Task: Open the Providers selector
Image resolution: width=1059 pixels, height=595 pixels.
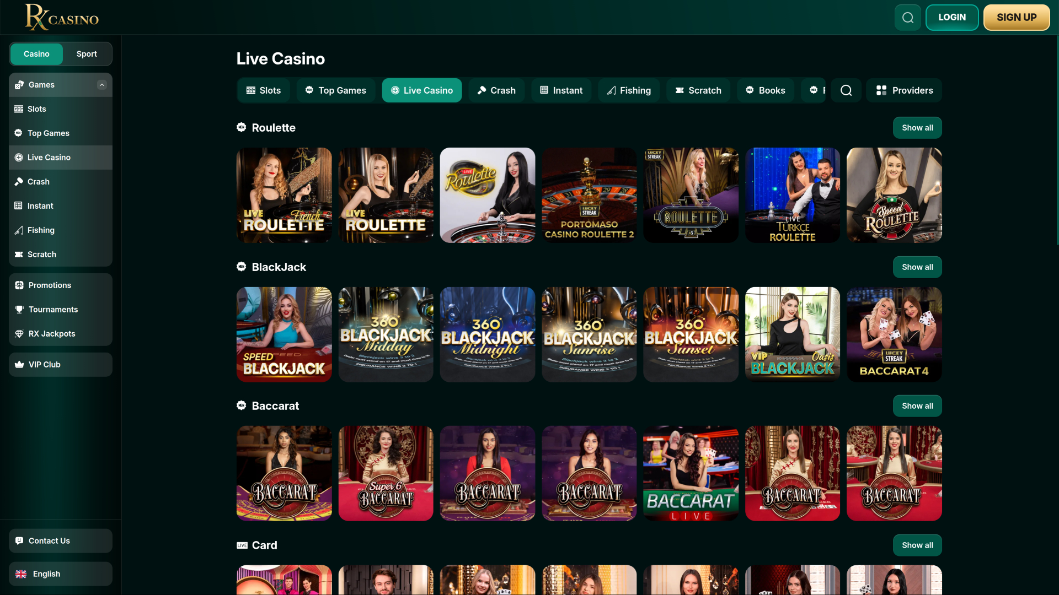Action: (904, 90)
